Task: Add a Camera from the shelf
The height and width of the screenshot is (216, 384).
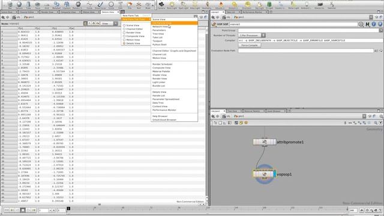Action: pyautogui.click(x=161, y=5)
